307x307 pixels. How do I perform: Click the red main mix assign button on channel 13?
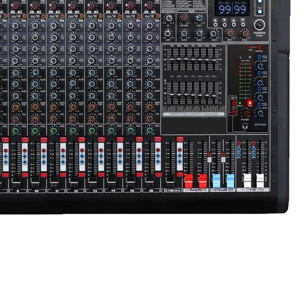coord(101,150)
